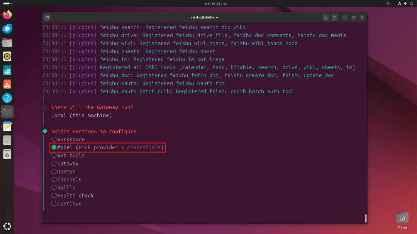Screen dimensions: 417x234
Task: Open the input method indicator in the top bar
Action: [388, 4]
